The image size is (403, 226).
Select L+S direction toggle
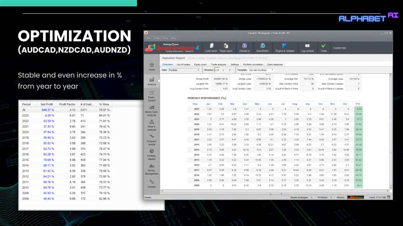[x=217, y=70]
